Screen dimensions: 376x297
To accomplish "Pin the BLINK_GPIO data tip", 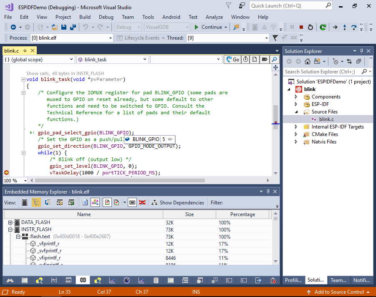I will [x=170, y=139].
